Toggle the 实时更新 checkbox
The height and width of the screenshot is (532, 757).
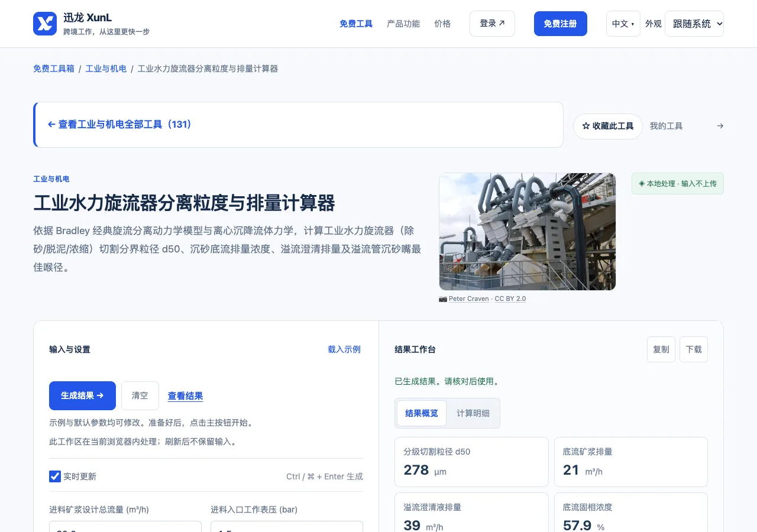[x=55, y=476]
